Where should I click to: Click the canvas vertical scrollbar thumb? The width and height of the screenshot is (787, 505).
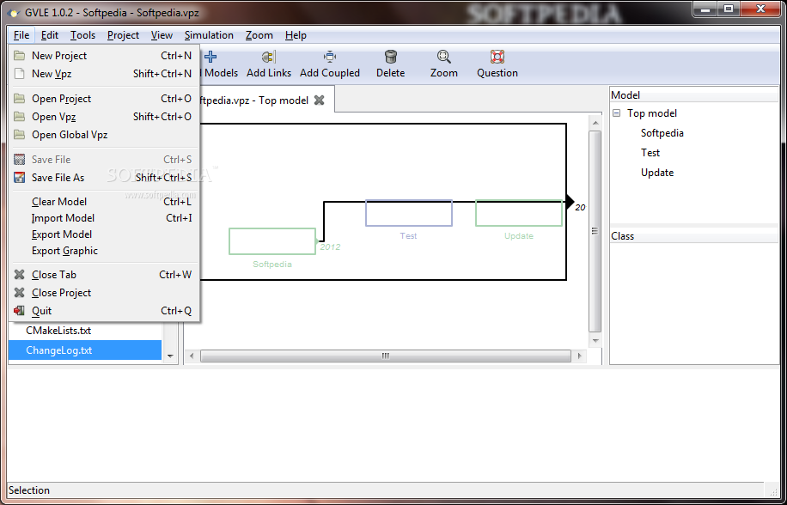click(595, 231)
